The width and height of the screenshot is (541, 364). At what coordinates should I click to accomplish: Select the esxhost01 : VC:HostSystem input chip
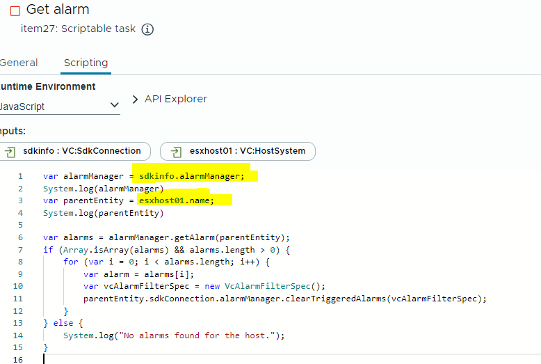point(238,151)
